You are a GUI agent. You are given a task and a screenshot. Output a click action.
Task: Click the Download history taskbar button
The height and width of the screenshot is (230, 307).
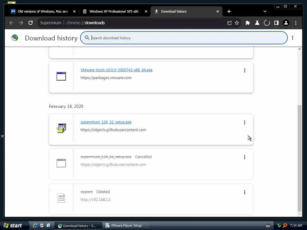(78, 226)
